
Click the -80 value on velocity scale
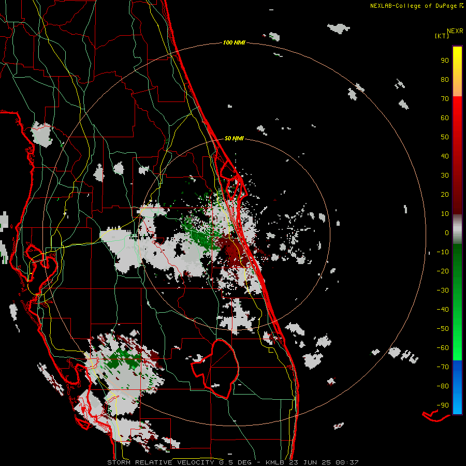443,386
